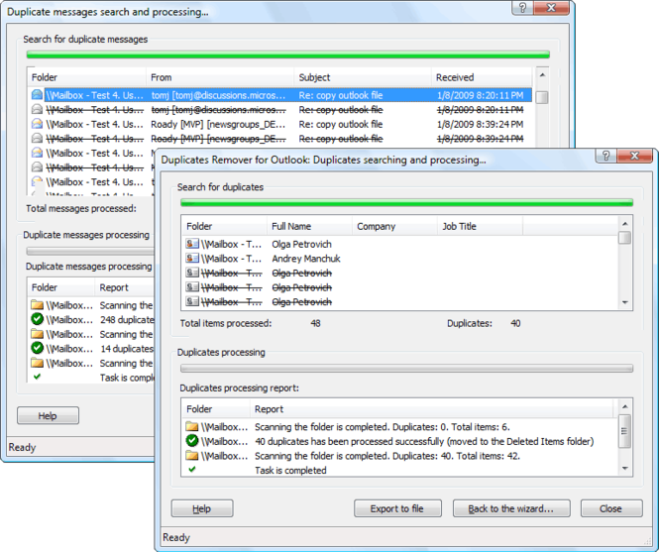Select 'Andrey Manchuk' contact row
The image size is (659, 552).
click(x=401, y=259)
